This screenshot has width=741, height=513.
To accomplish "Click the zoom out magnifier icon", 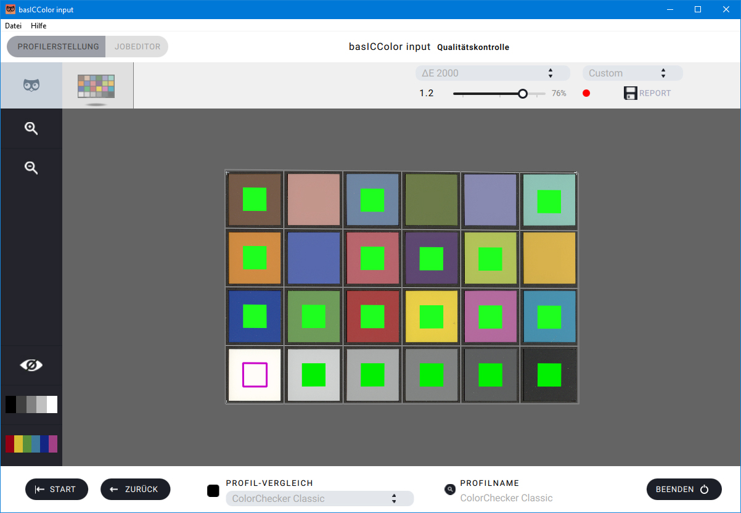I will click(x=31, y=168).
